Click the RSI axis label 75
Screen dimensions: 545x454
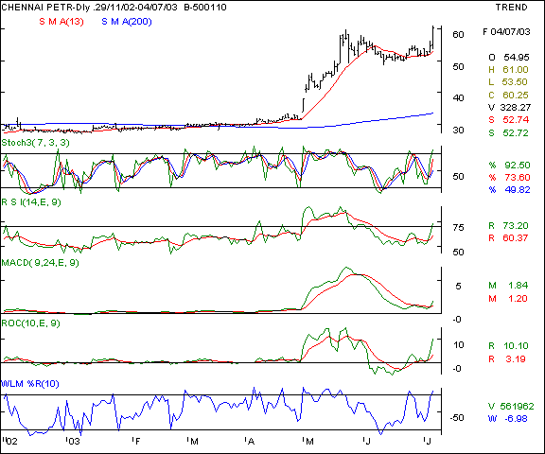click(459, 228)
